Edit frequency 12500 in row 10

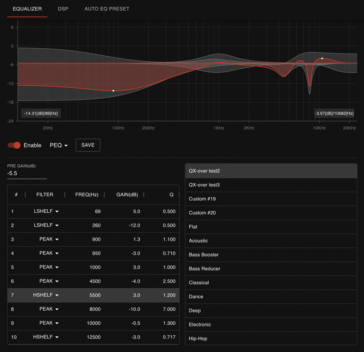(x=94, y=337)
